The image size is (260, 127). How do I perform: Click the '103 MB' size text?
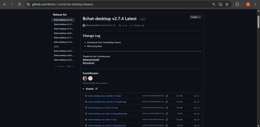point(179,96)
